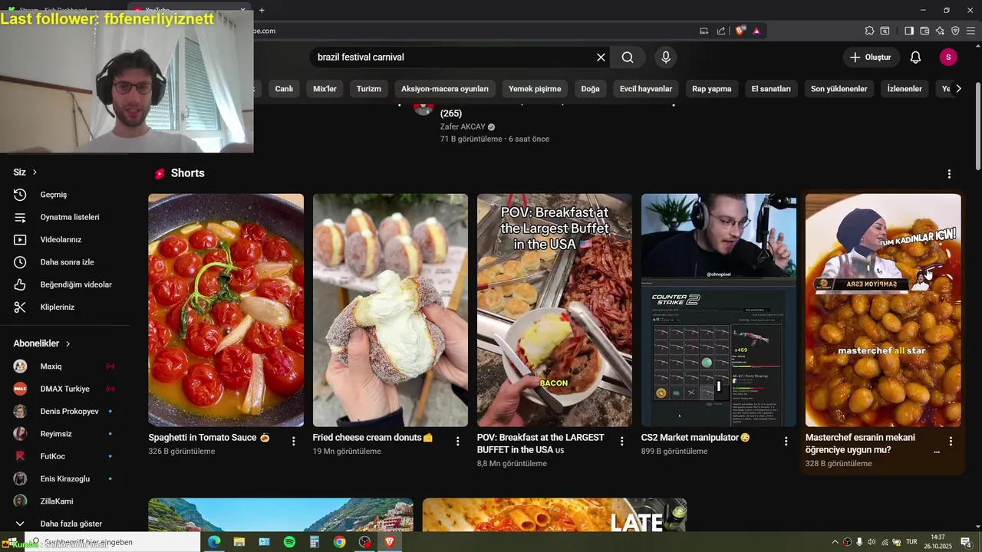Select the Mix'ler filter chip
The height and width of the screenshot is (552, 982).
325,89
